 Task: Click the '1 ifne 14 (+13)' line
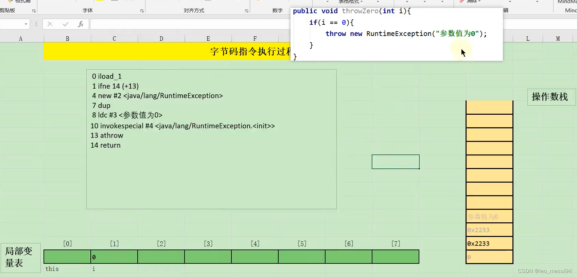[116, 86]
